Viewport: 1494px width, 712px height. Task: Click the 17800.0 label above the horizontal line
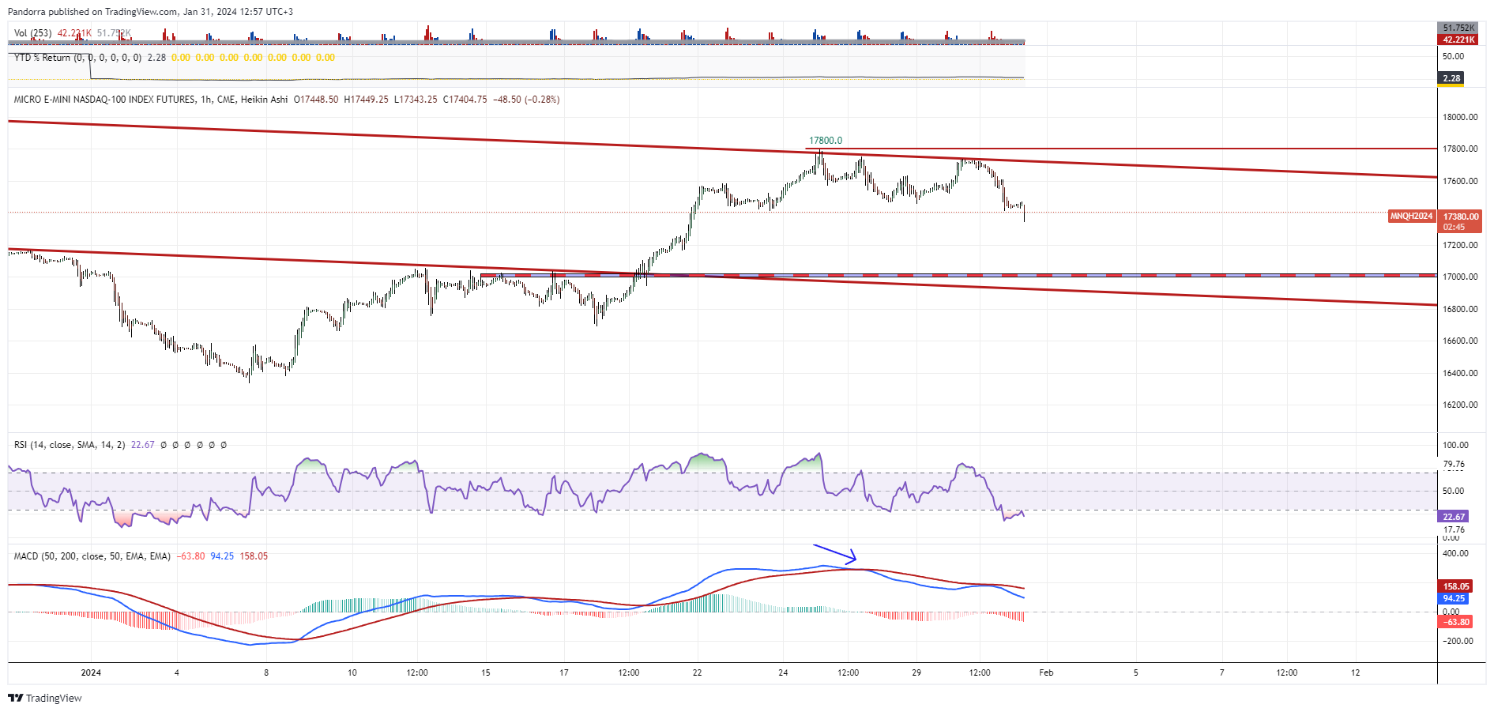point(826,141)
